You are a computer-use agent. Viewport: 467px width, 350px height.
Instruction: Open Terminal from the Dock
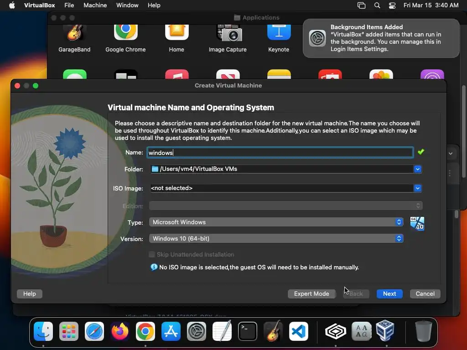(248, 331)
